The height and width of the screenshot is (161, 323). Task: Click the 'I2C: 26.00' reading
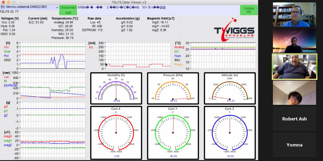click(66, 26)
